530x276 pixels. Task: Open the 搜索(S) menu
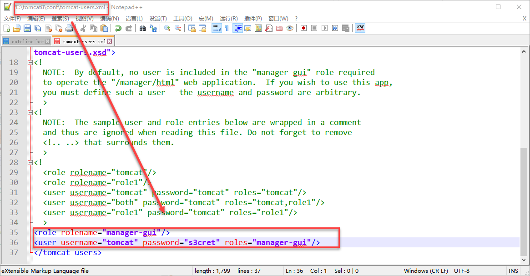(x=60, y=19)
